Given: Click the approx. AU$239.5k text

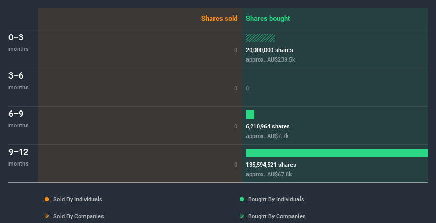Looking at the screenshot, I should pyautogui.click(x=270, y=59).
